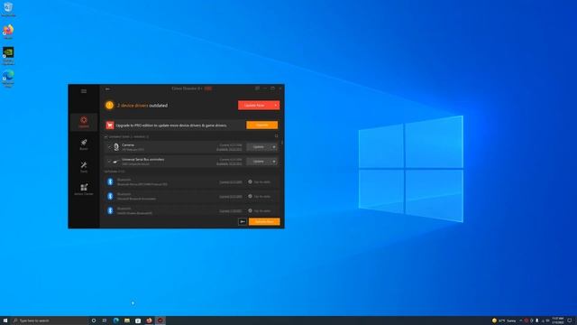Open Microsoft Edge from the taskbar
The image size is (577, 325).
[116, 320]
